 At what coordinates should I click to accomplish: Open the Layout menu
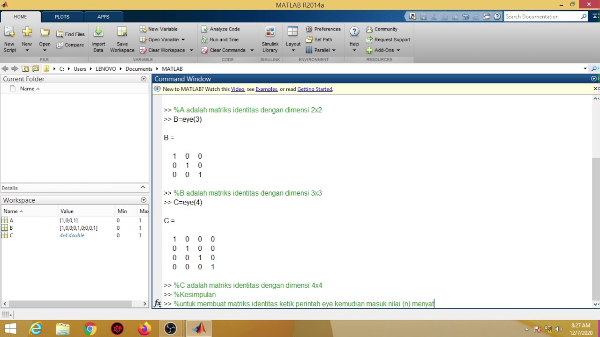(293, 39)
